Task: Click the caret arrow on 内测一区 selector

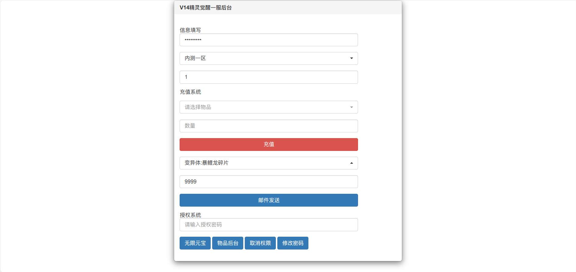Action: pos(351,58)
